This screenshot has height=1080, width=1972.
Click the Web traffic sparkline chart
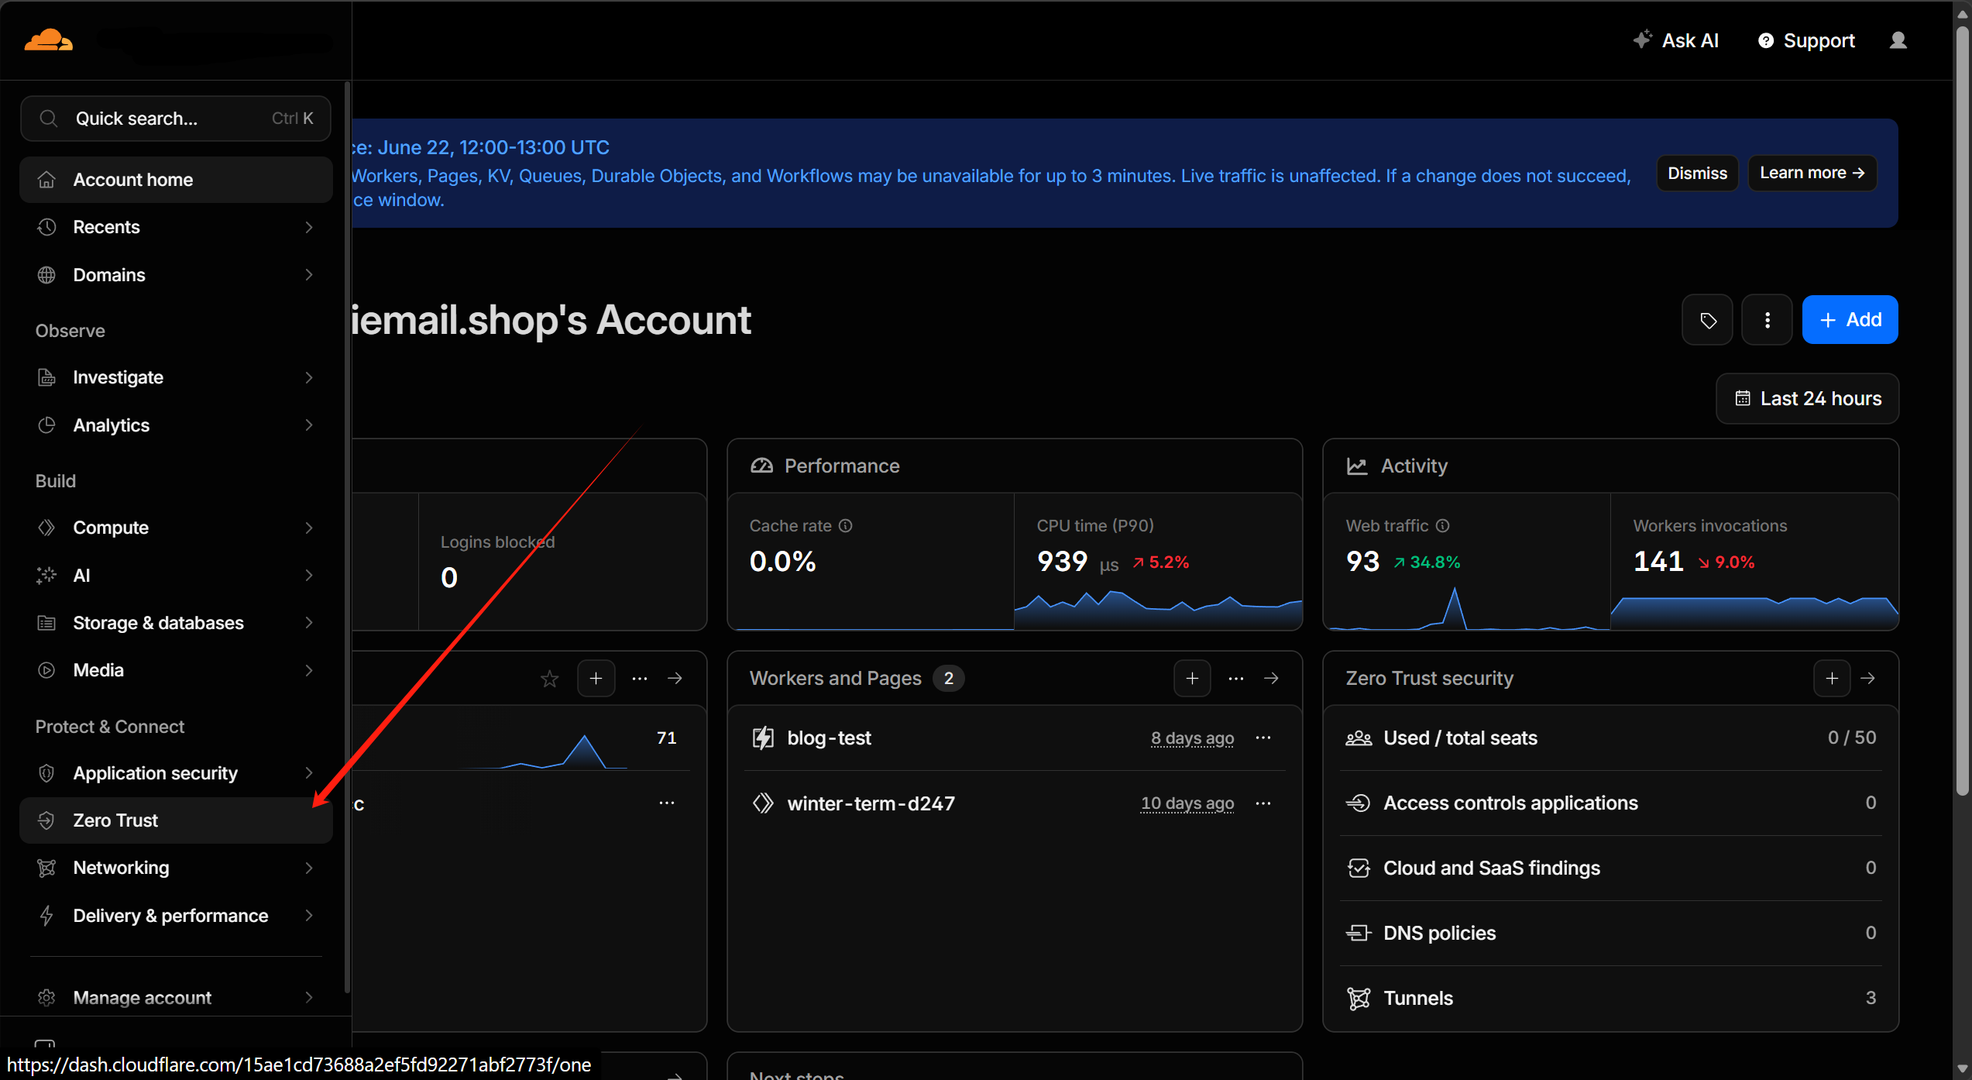pyautogui.click(x=1467, y=608)
